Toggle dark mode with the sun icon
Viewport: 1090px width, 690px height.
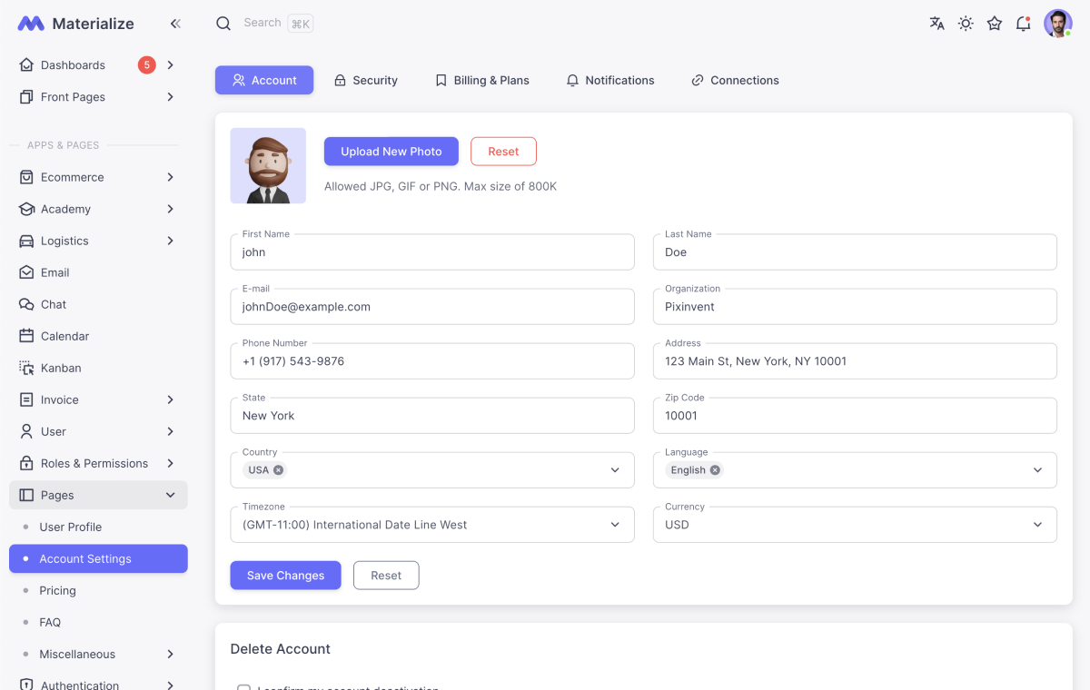tap(966, 24)
